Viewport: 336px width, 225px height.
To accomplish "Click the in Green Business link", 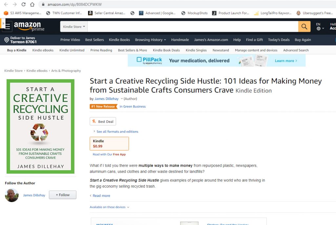I will point(133,106).
